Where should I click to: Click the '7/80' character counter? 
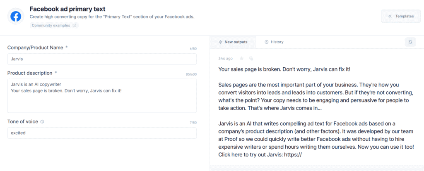pyautogui.click(x=193, y=123)
